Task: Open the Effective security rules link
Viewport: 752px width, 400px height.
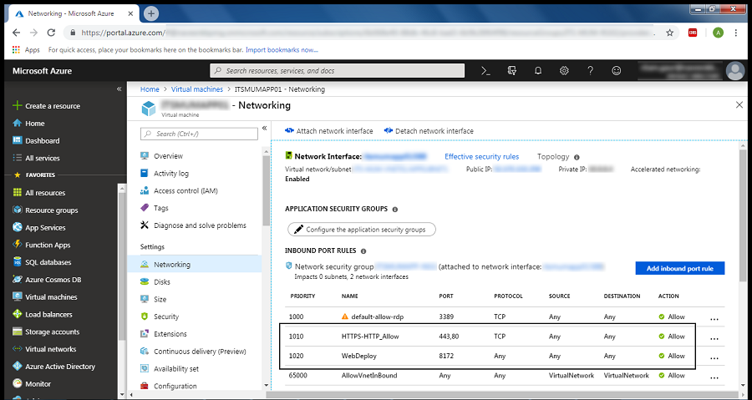Action: point(481,157)
